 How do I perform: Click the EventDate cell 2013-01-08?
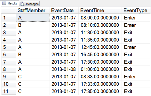click(x=64, y=69)
